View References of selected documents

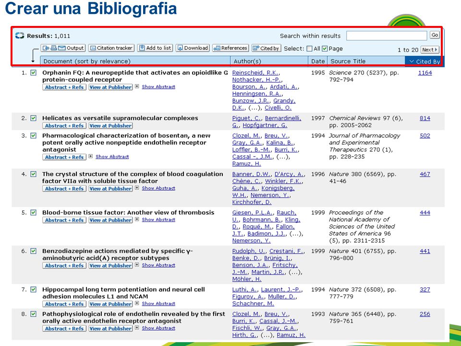tap(230, 48)
